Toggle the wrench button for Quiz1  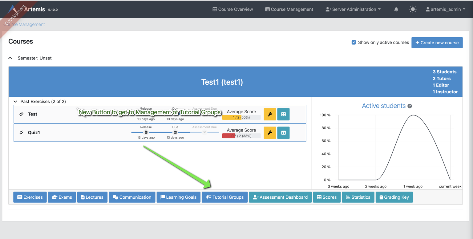(270, 133)
